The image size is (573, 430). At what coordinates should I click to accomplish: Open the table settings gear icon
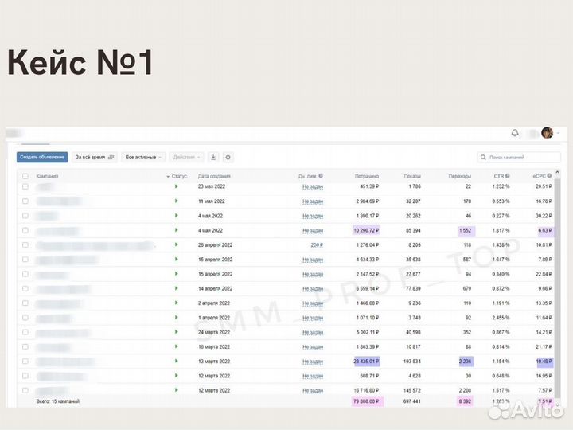228,158
